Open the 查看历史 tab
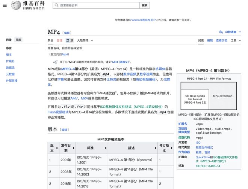Image resolution: width=248 pixels, height=189 pixels. [222, 40]
